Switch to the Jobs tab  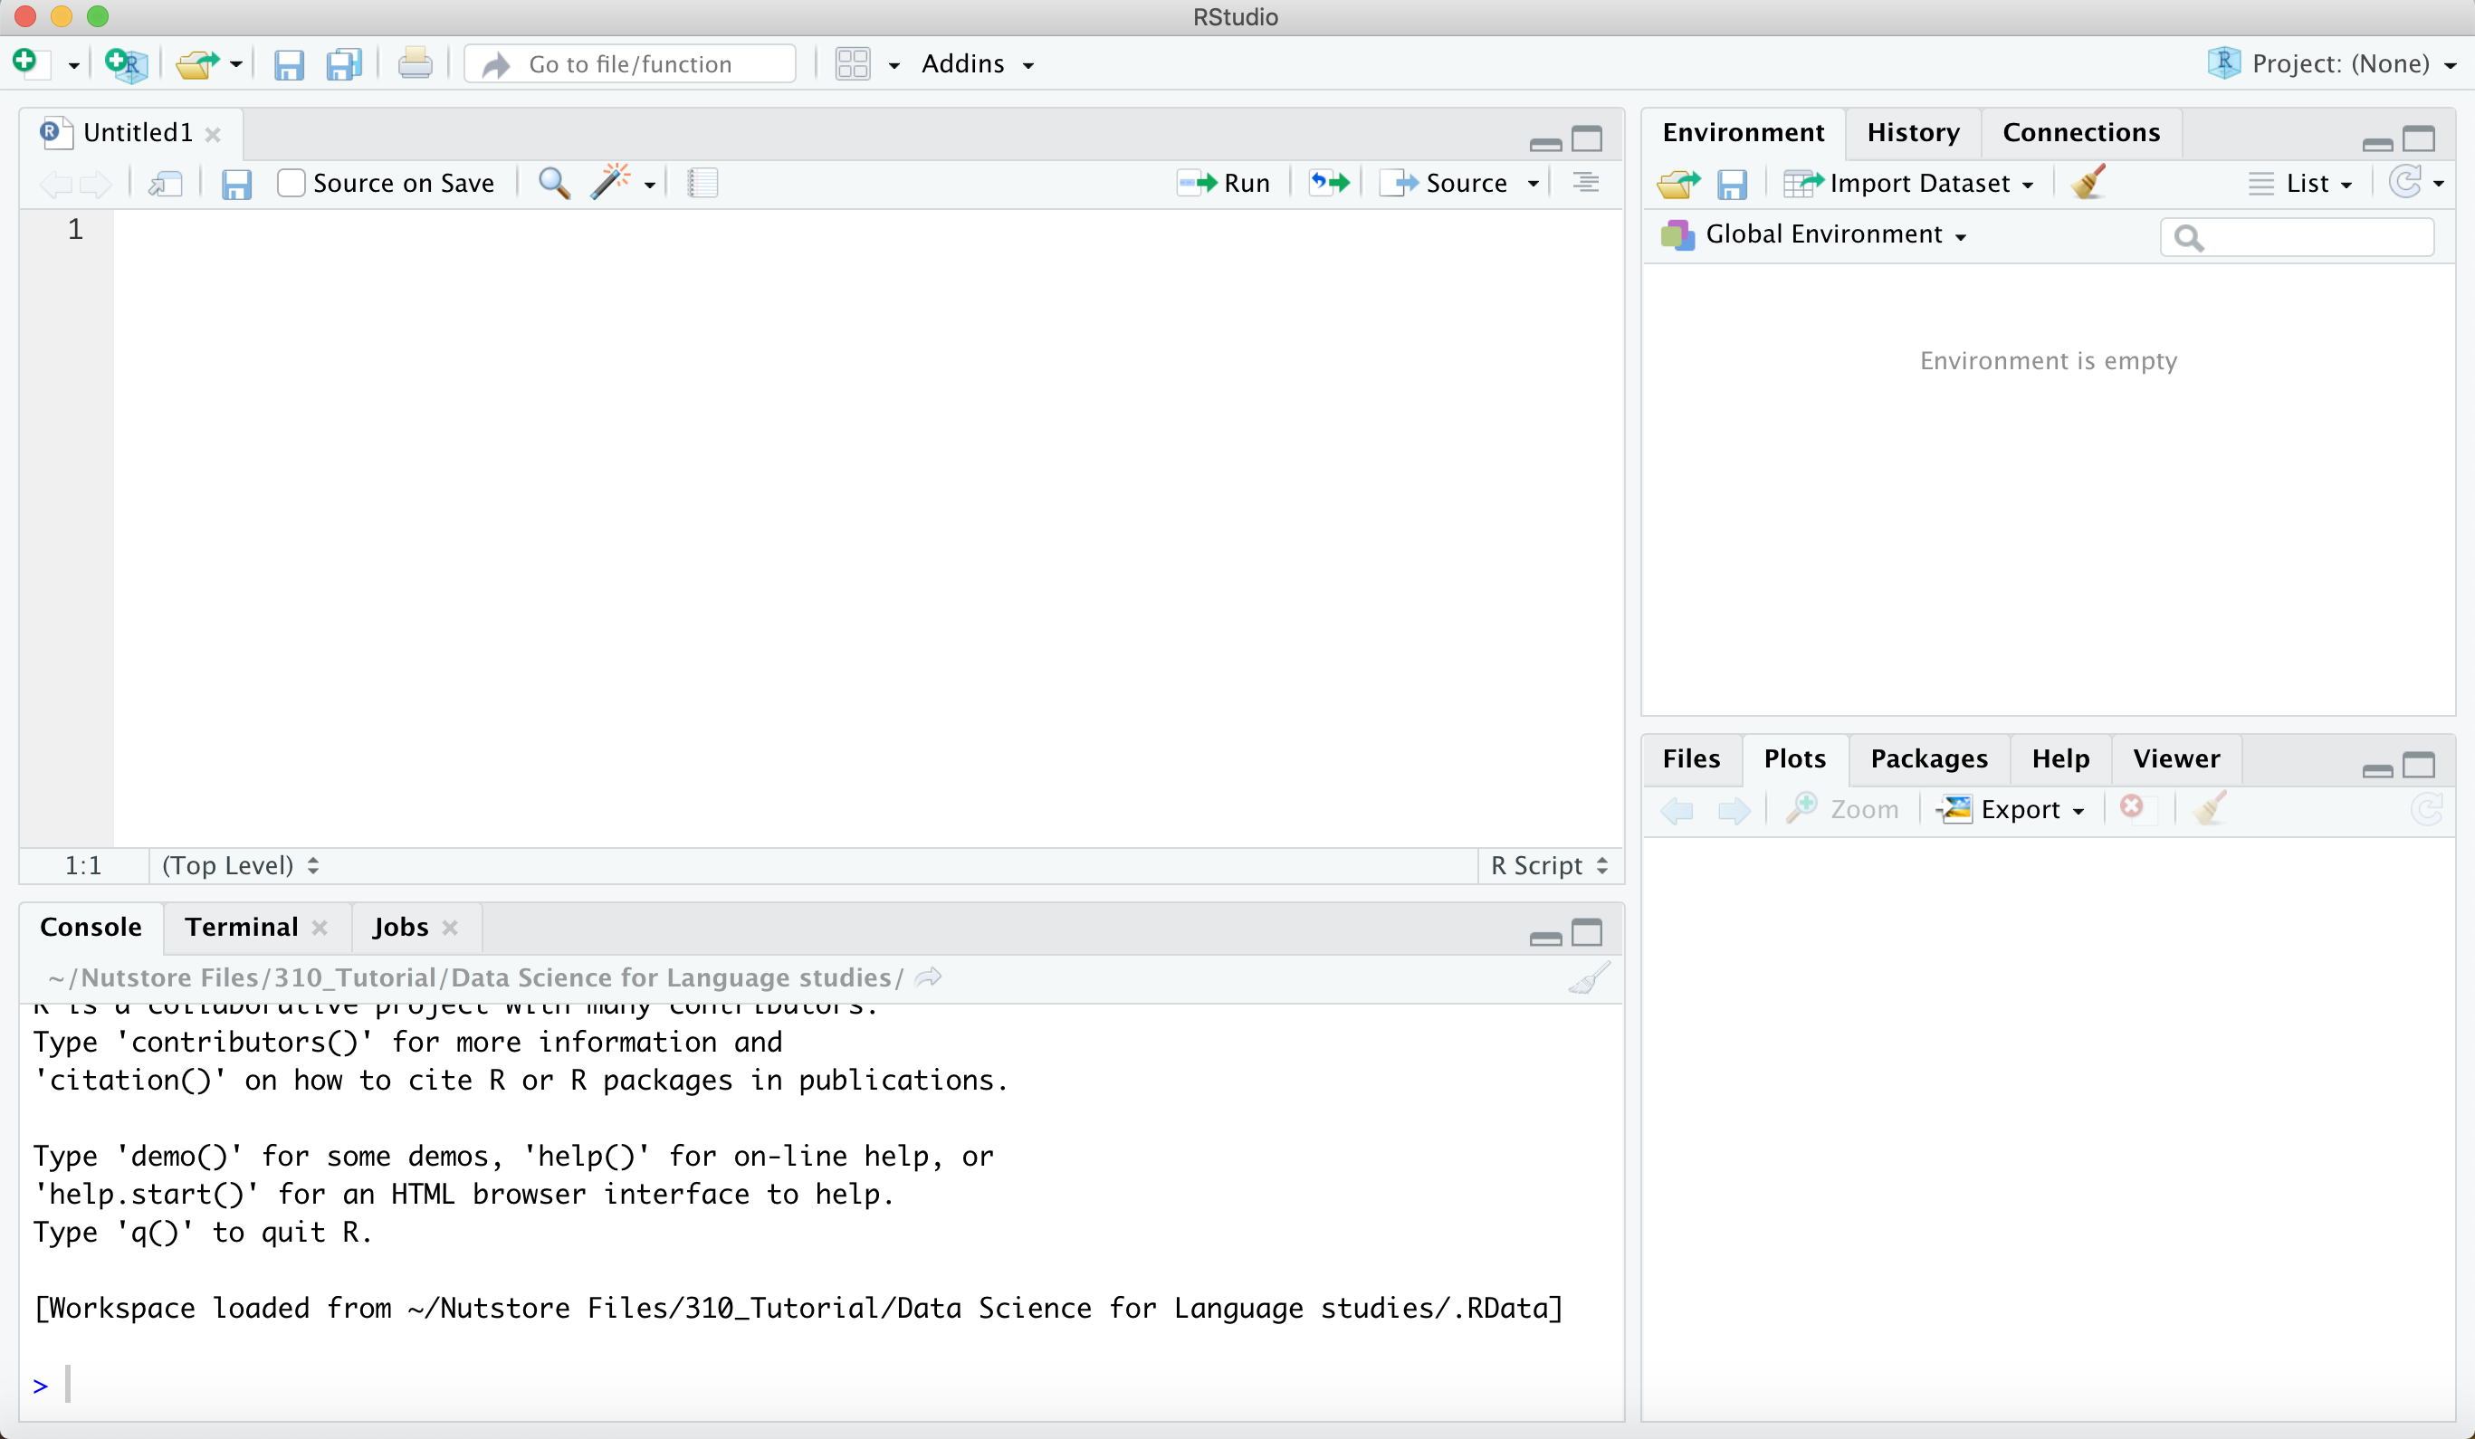[400, 928]
